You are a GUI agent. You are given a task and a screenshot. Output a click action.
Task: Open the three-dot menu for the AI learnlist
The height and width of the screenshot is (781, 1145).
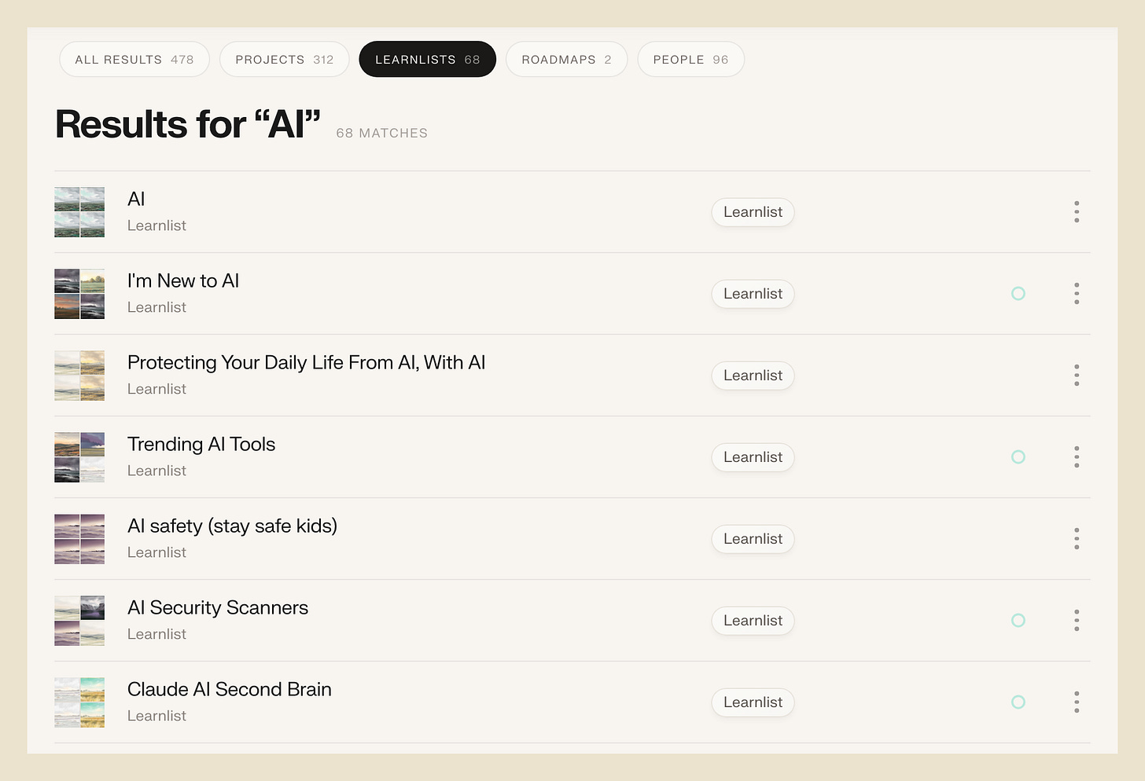click(1077, 212)
